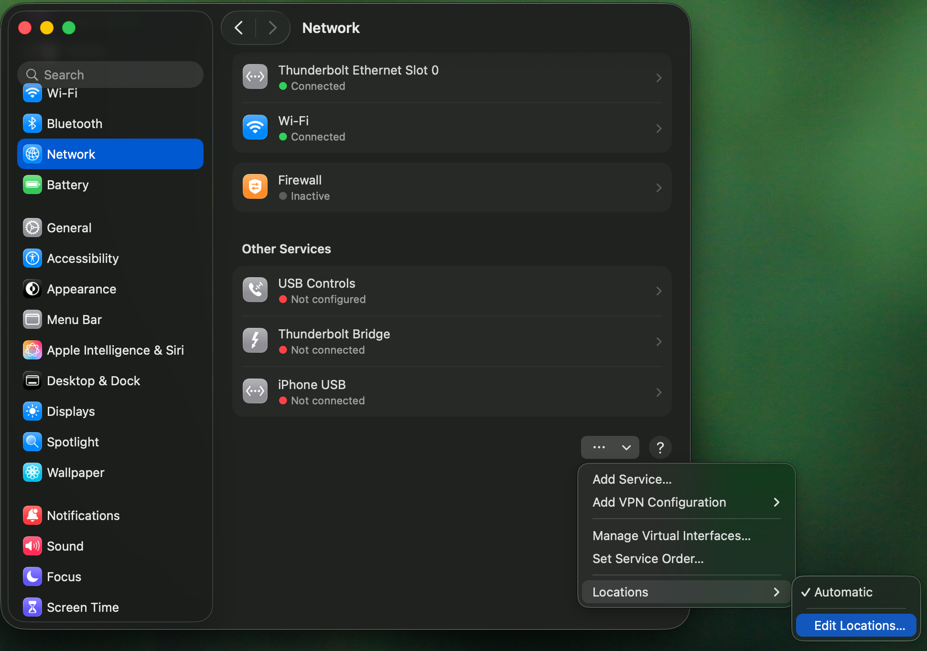
Task: Choose Add Service… menu entry
Action: [632, 479]
